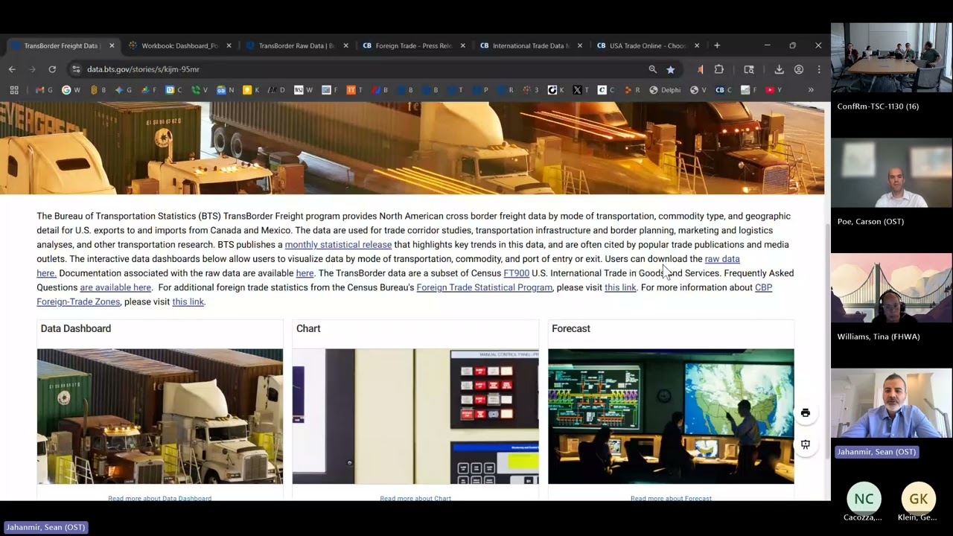Open the Chrome profile avatar icon
Viewport: 953px width, 536px height.
(x=799, y=69)
